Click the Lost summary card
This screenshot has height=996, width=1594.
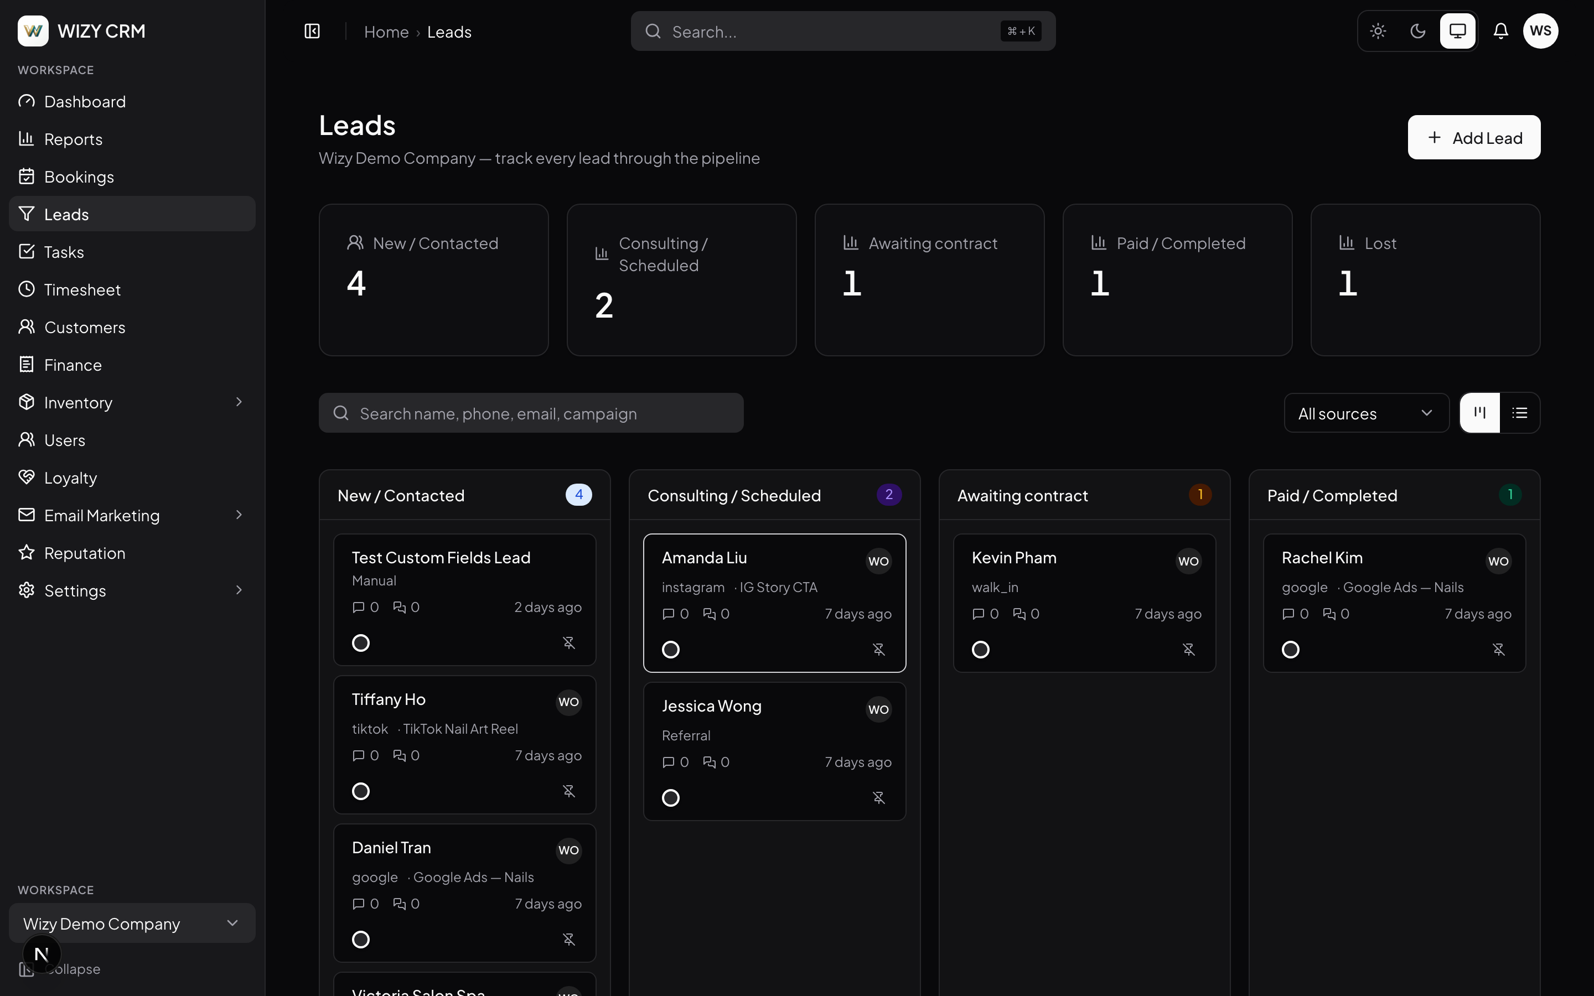point(1425,280)
